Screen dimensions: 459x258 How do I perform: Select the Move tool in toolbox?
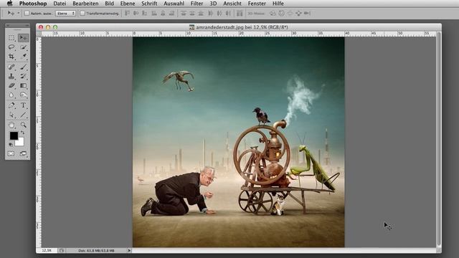coord(24,38)
